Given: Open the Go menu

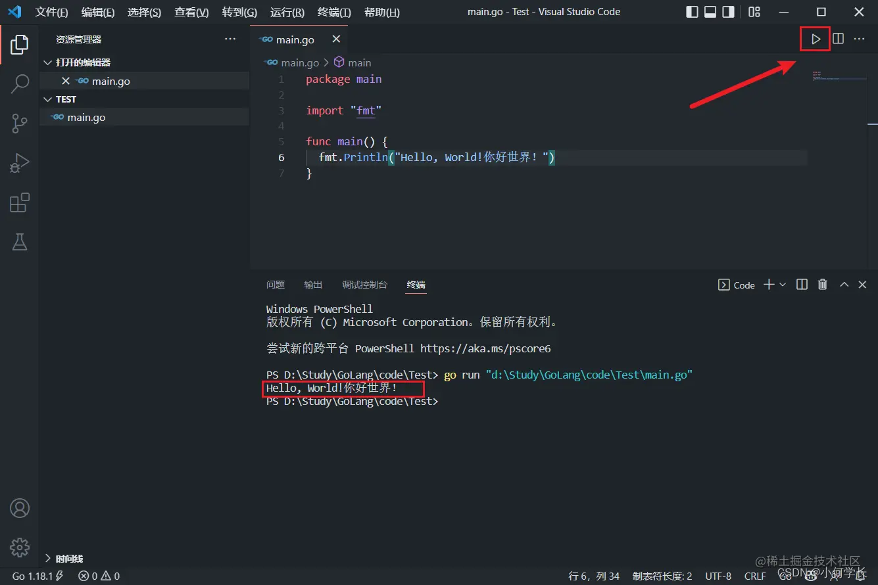Looking at the screenshot, I should (x=239, y=12).
